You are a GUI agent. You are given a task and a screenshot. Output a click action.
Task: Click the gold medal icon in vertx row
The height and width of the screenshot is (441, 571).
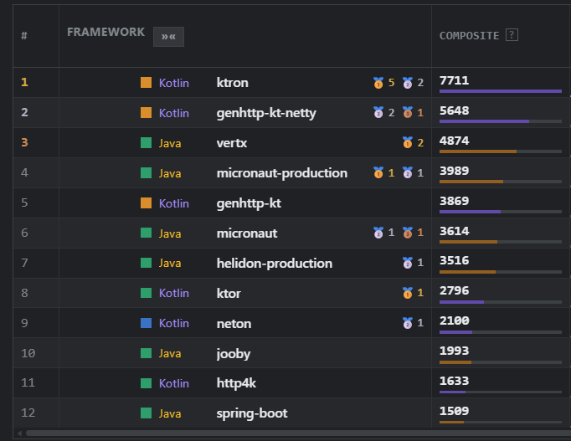tap(408, 142)
